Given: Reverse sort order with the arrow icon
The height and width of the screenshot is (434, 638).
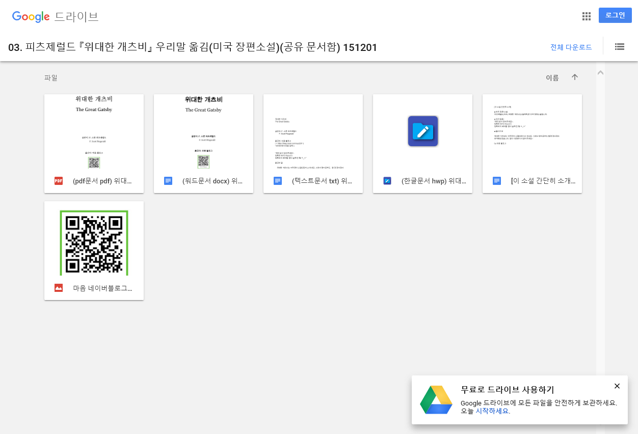Looking at the screenshot, I should coord(575,77).
